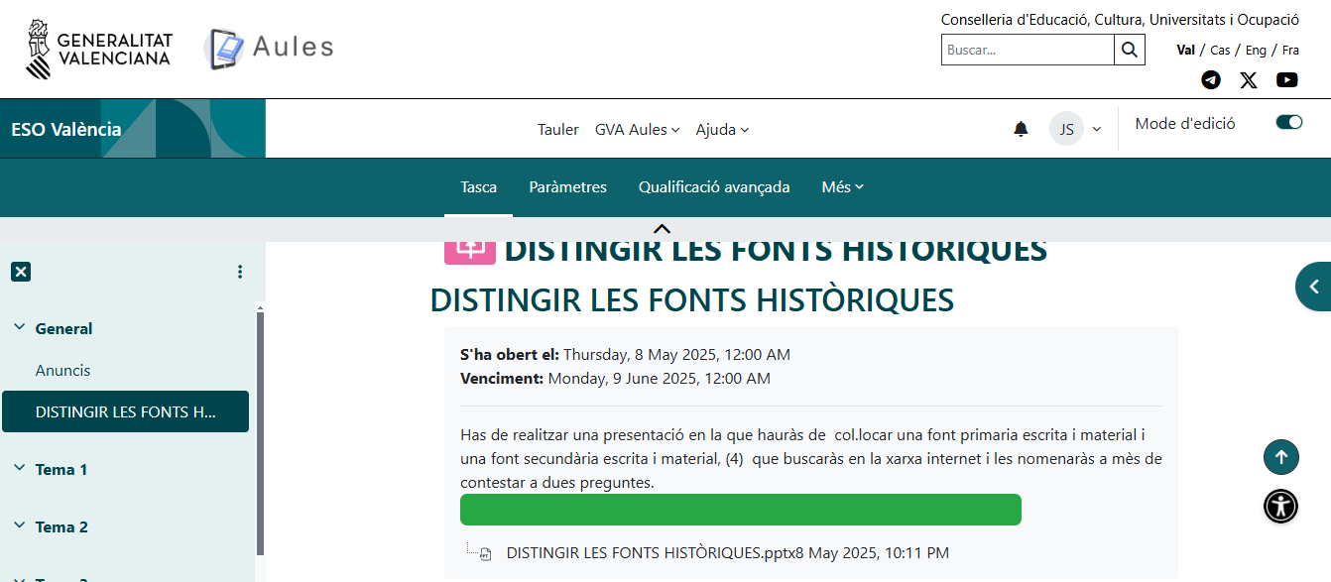The image size is (1331, 582).
Task: Close the course index sidebar
Action: [21, 272]
